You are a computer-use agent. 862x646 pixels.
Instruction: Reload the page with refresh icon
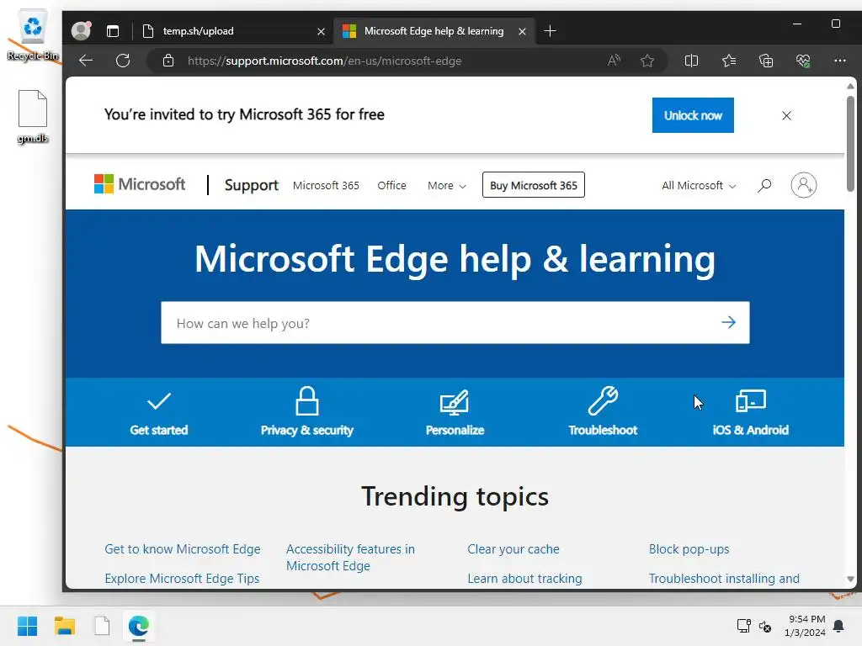(123, 61)
